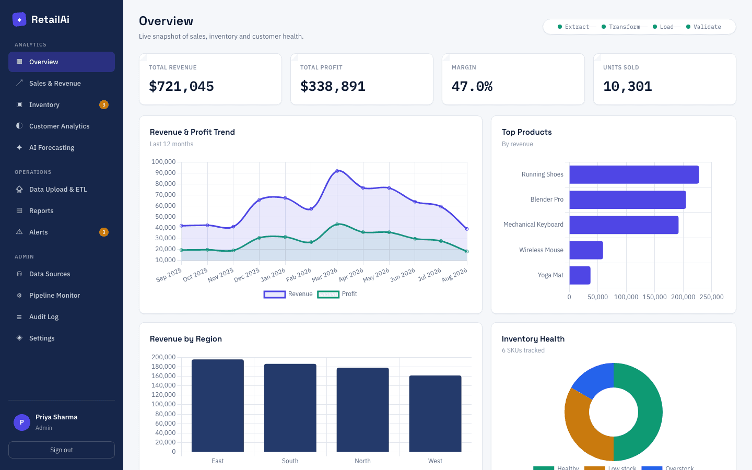Click the Data Sources database icon
The image size is (752, 470).
(19, 274)
